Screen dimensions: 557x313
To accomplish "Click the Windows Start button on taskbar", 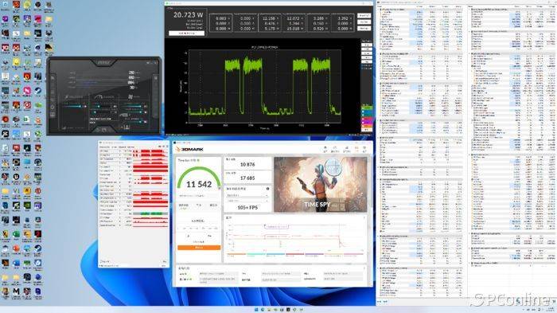I will [x=256, y=310].
